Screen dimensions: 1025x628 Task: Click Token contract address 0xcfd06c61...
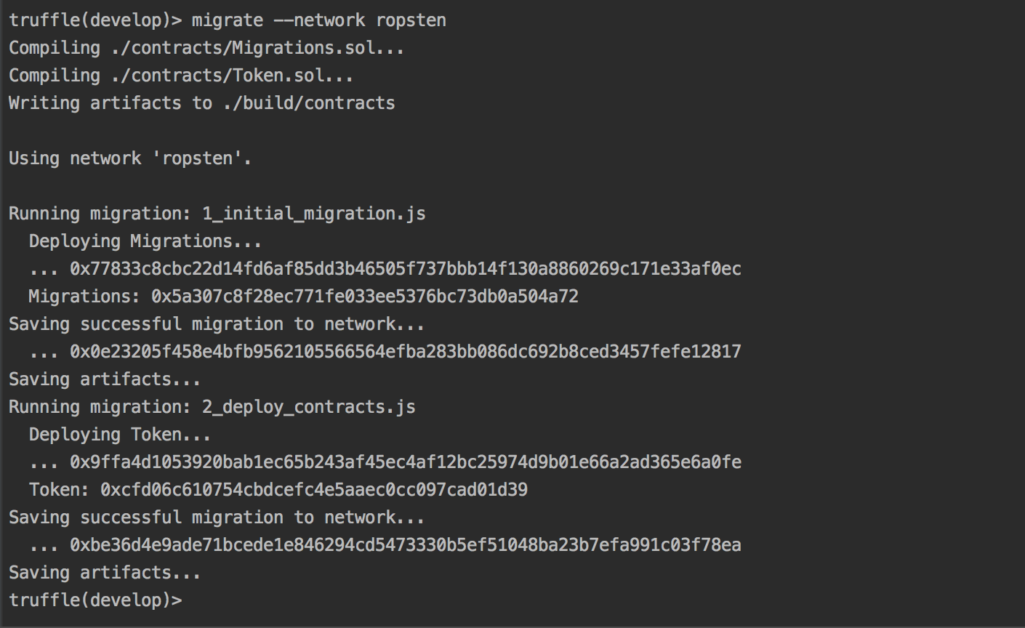[313, 490]
